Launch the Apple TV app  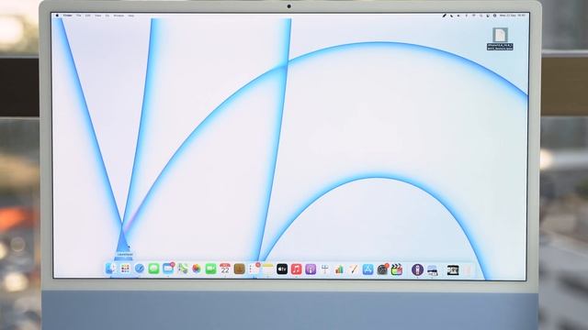(282, 269)
